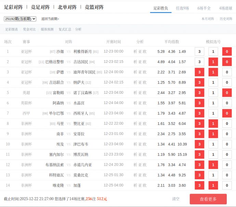Toggle the 3 pick for 沙迦 vs 利雅得新月
236x207 pixels.
pos(199,52)
